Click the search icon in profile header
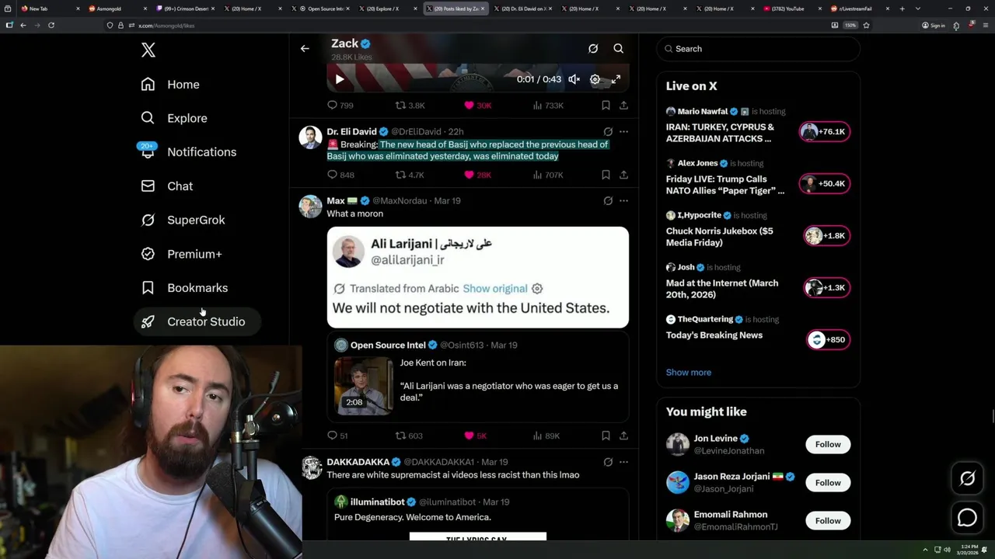The width and height of the screenshot is (995, 559). (x=619, y=48)
